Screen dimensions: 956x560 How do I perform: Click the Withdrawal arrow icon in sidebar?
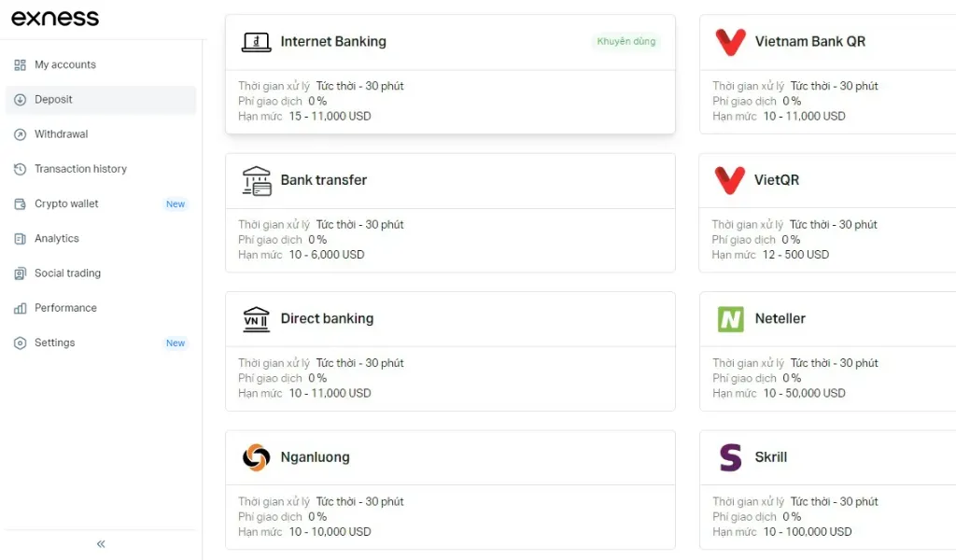point(21,133)
